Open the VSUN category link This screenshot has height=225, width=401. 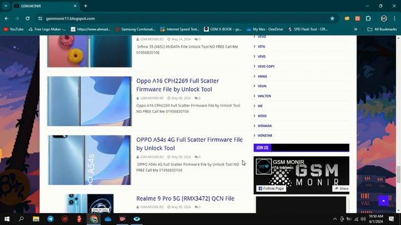(262, 86)
